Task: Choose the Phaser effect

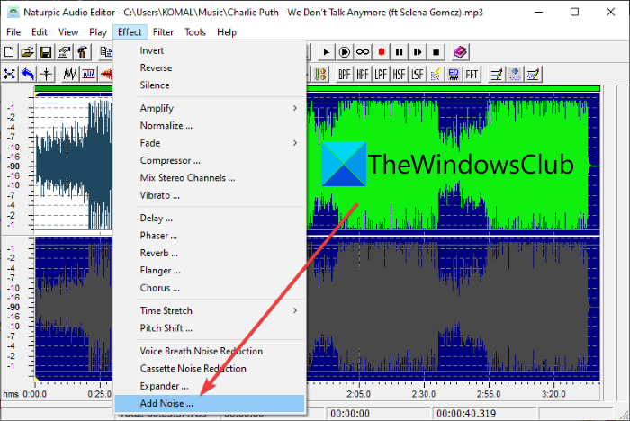Action: click(210, 236)
